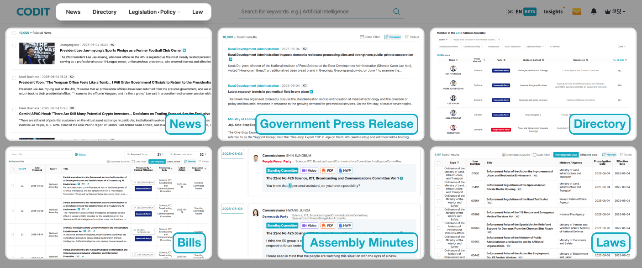Open Date Filter in press release panel
The image size is (642, 268).
coord(369,37)
